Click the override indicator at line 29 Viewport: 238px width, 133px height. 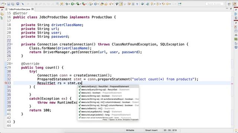(6, 67)
